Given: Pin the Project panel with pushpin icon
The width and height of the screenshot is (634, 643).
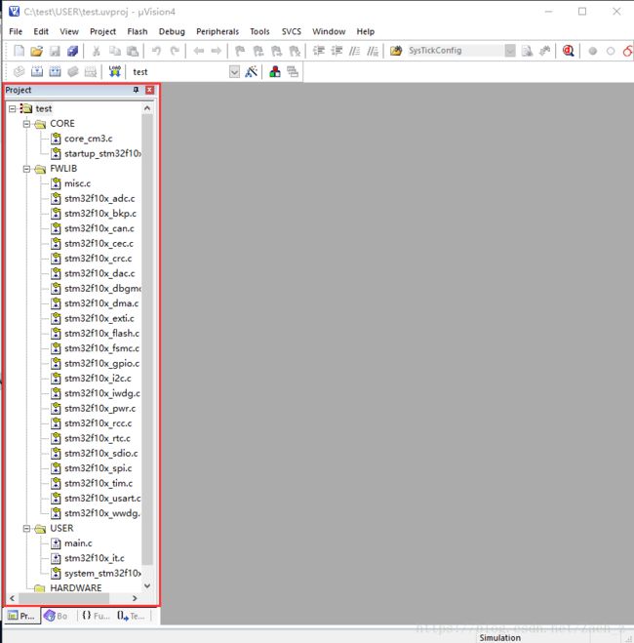Looking at the screenshot, I should 136,90.
